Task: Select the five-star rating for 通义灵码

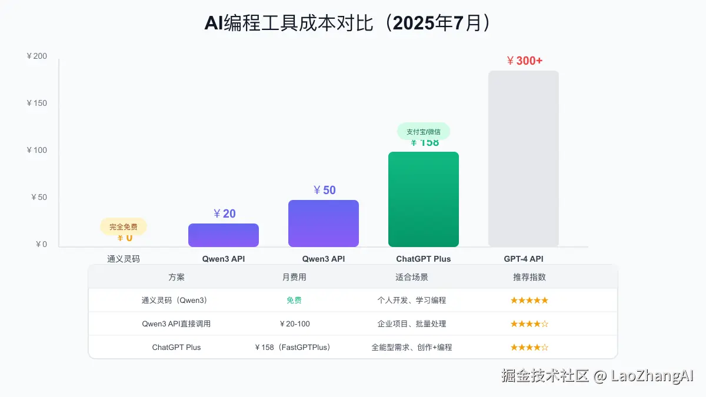Action: click(x=529, y=300)
